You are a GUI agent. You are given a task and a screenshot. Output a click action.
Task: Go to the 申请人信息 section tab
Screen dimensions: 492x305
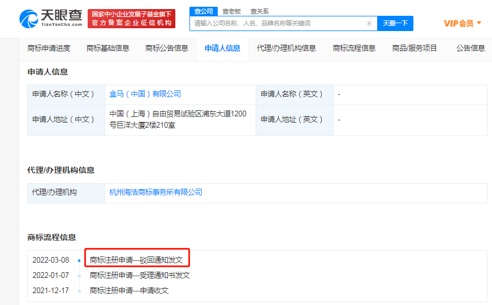tap(222, 48)
